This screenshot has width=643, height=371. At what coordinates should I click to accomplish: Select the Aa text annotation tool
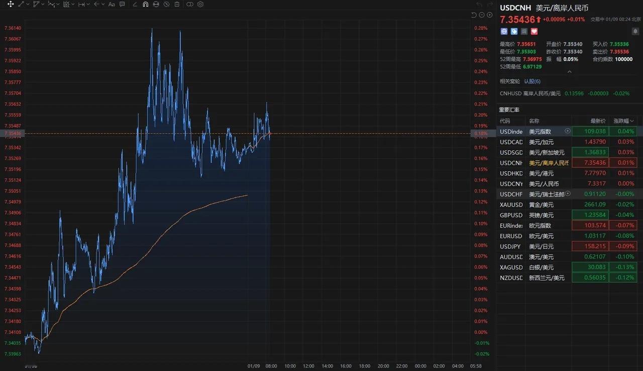point(112,4)
